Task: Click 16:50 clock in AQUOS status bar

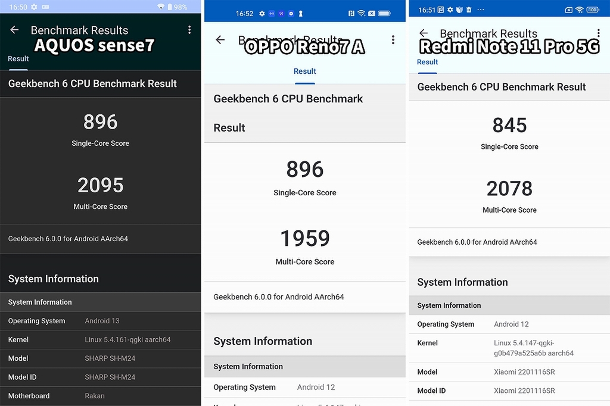Action: (x=18, y=7)
